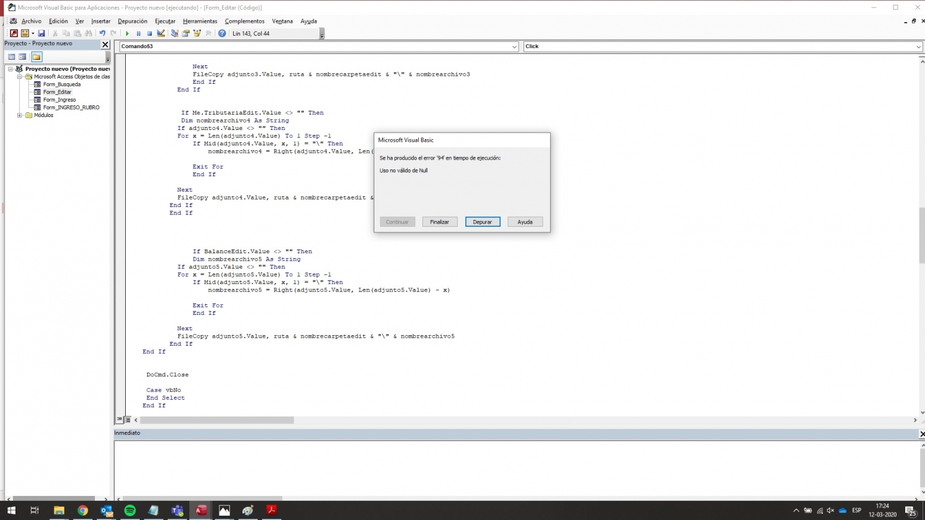The image size is (925, 520).
Task: Open File Explorer from the taskbar
Action: pyautogui.click(x=59, y=510)
